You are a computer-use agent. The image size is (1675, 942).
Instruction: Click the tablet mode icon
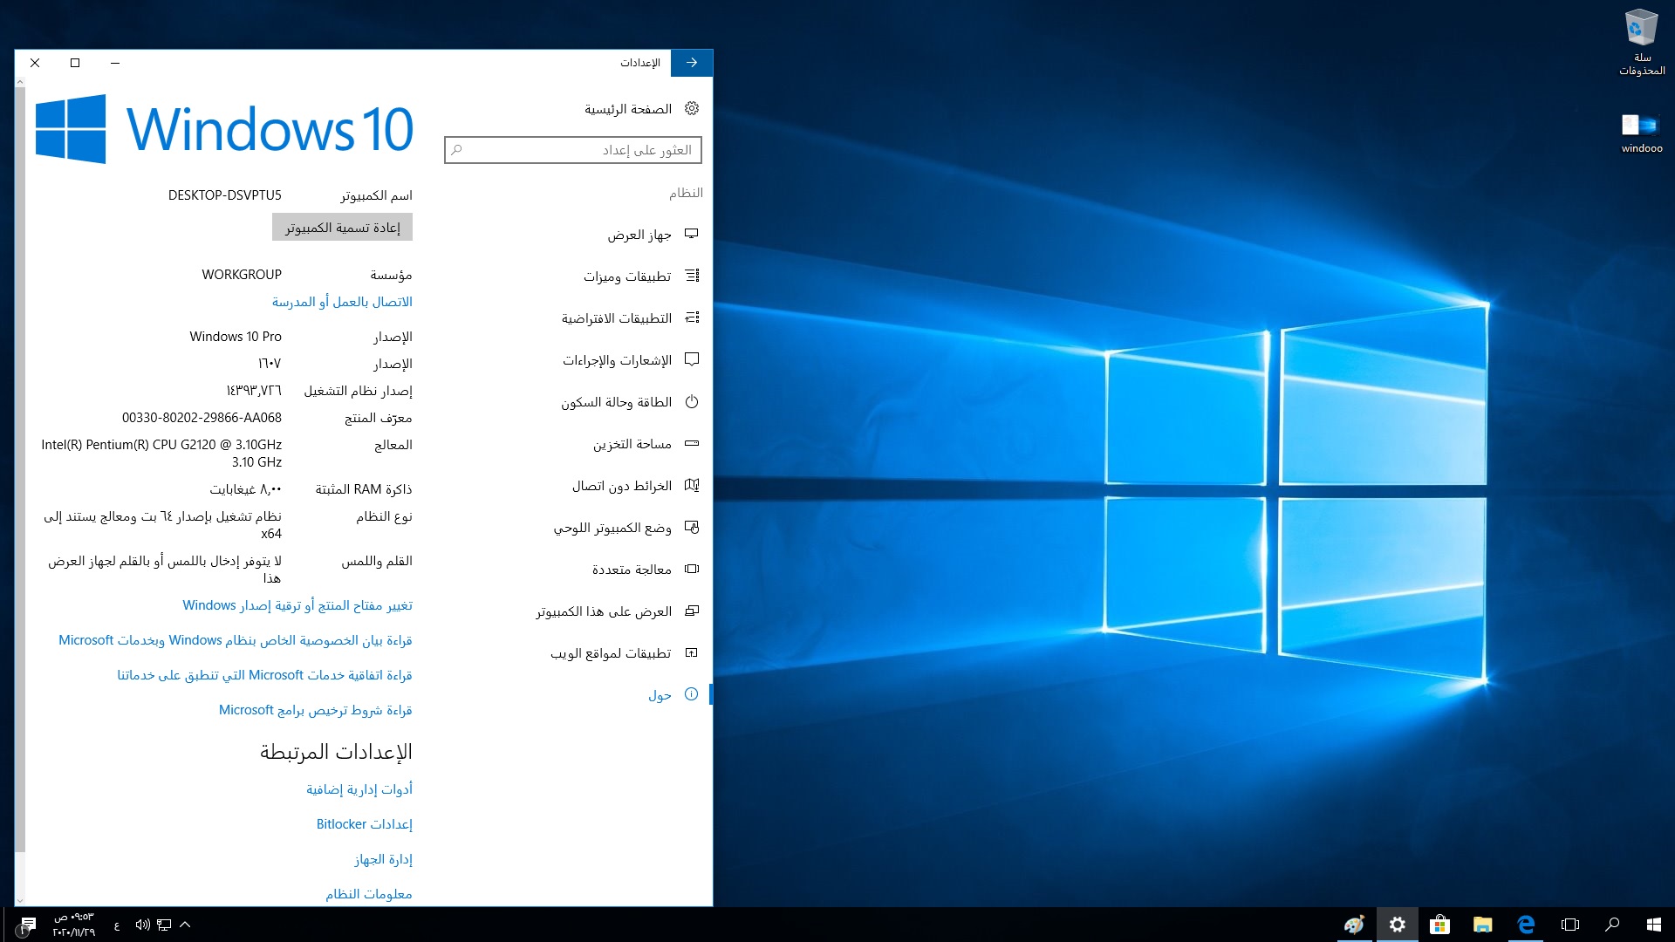click(x=692, y=527)
